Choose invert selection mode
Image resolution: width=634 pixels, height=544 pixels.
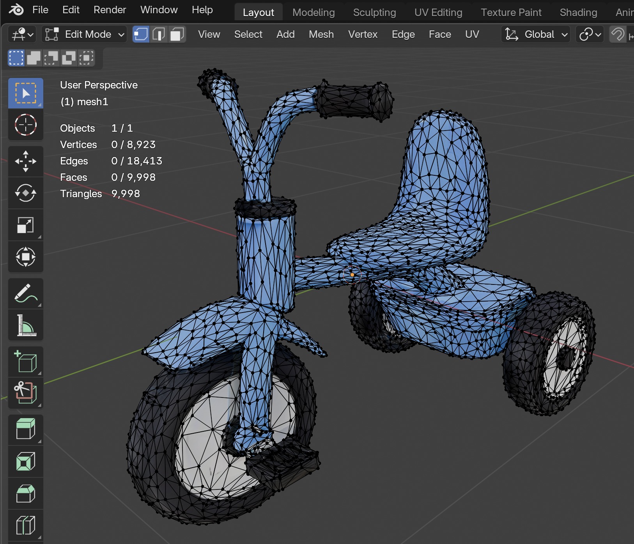pos(69,58)
